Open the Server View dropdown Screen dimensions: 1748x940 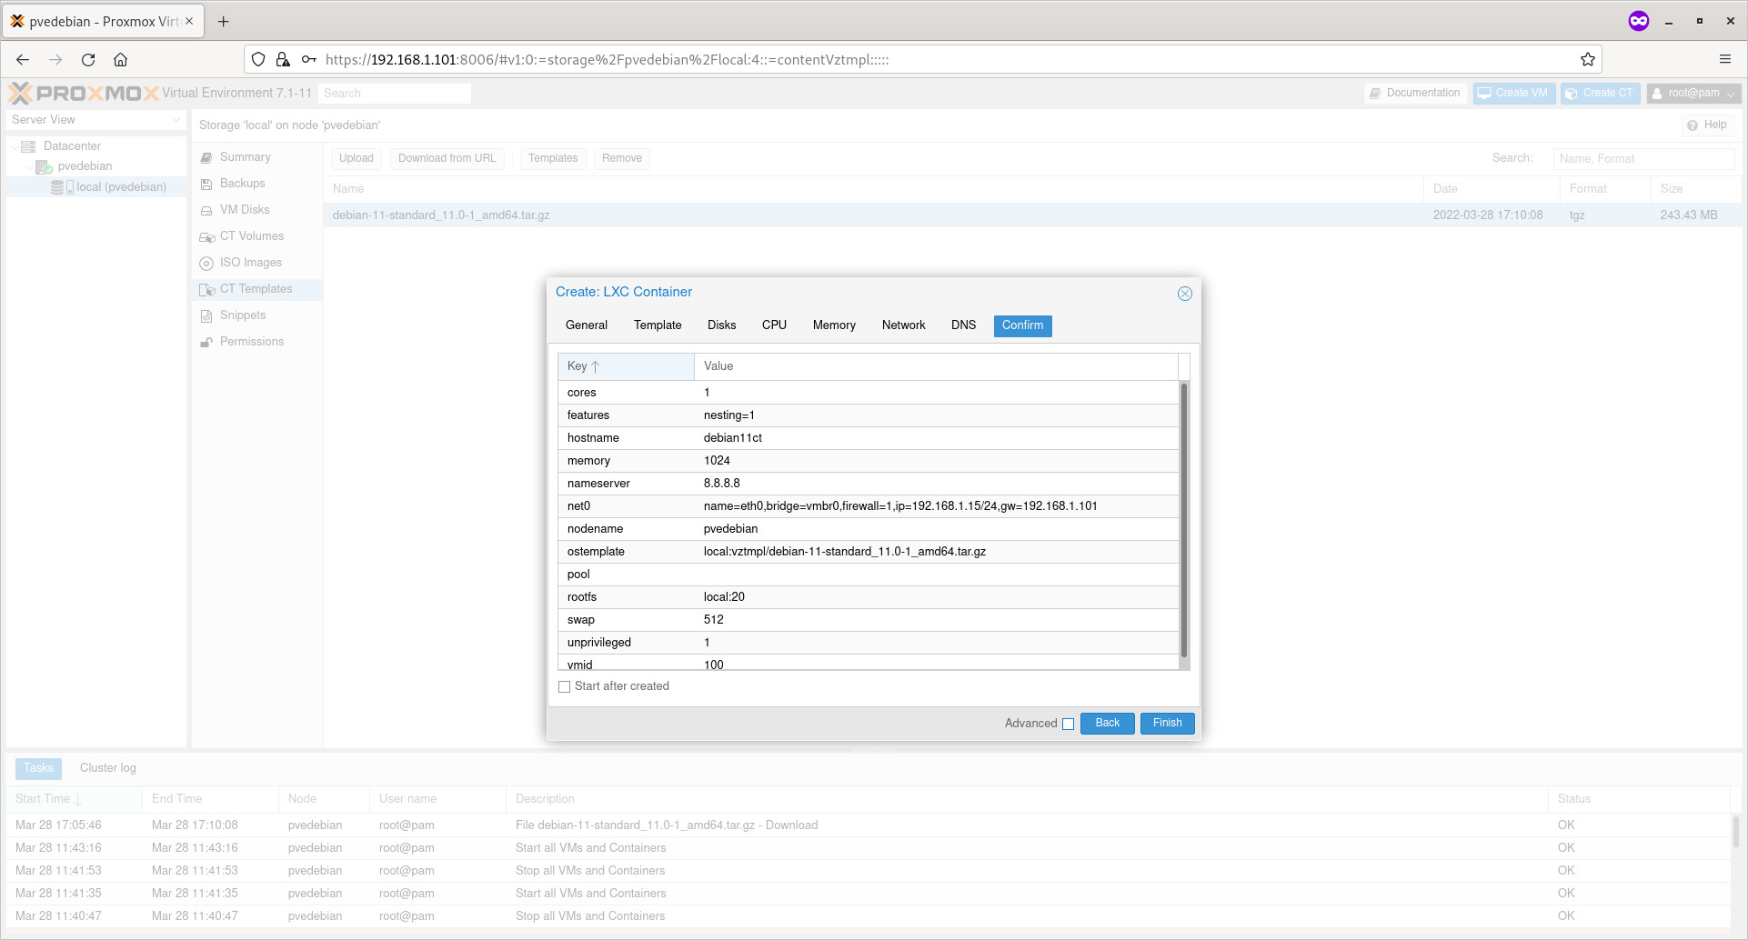tap(95, 120)
